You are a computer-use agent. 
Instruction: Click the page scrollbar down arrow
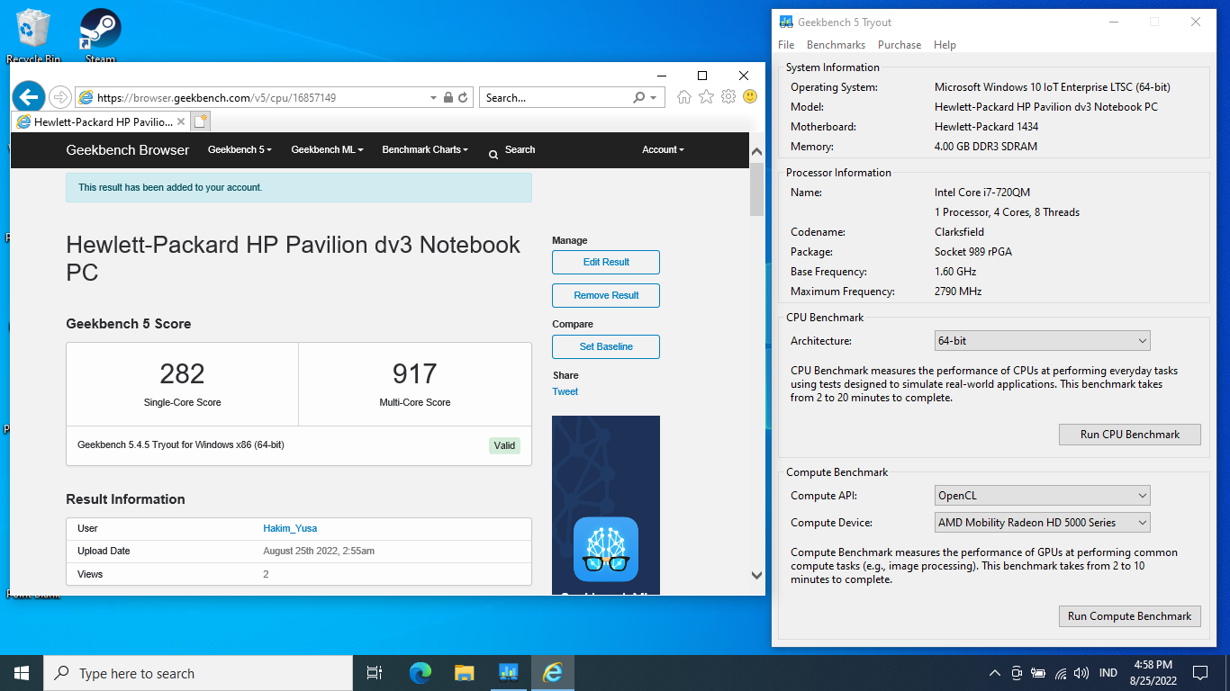pos(756,575)
